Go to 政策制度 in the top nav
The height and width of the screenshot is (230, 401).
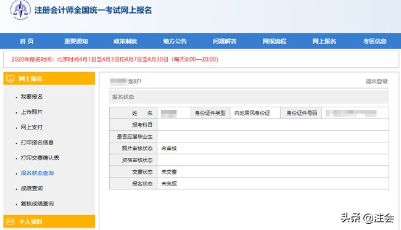click(x=125, y=41)
